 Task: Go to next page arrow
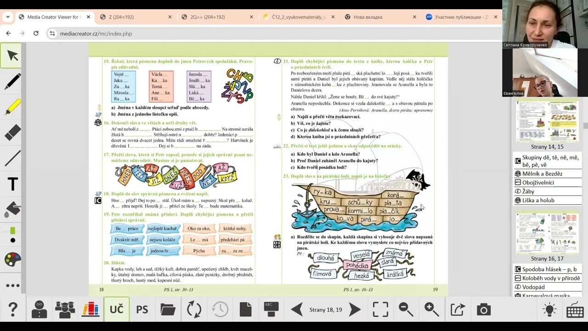click(x=355, y=310)
